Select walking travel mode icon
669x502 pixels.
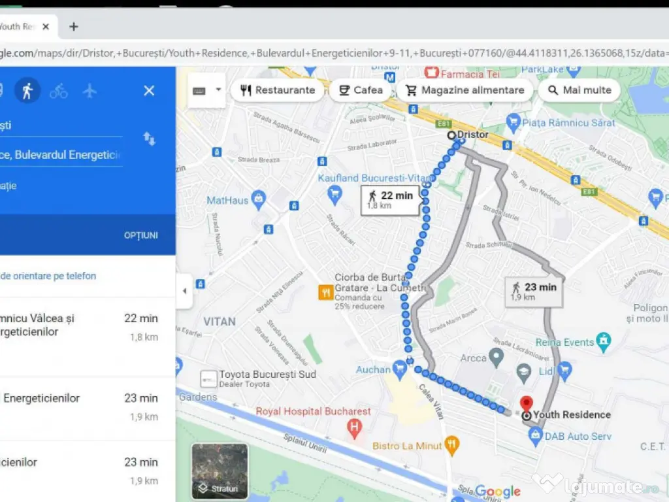[x=27, y=91]
